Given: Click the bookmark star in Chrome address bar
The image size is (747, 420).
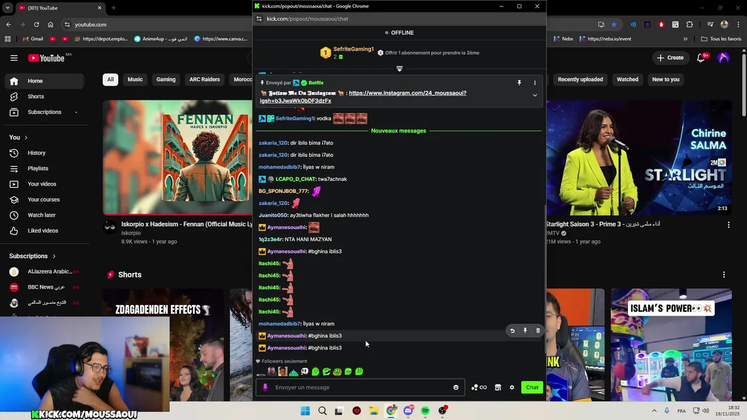Looking at the screenshot, I should click(614, 24).
